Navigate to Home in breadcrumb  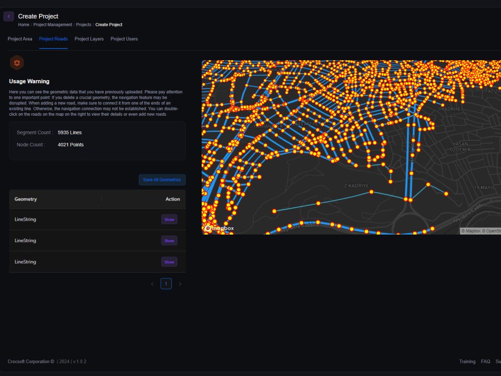pyautogui.click(x=24, y=25)
